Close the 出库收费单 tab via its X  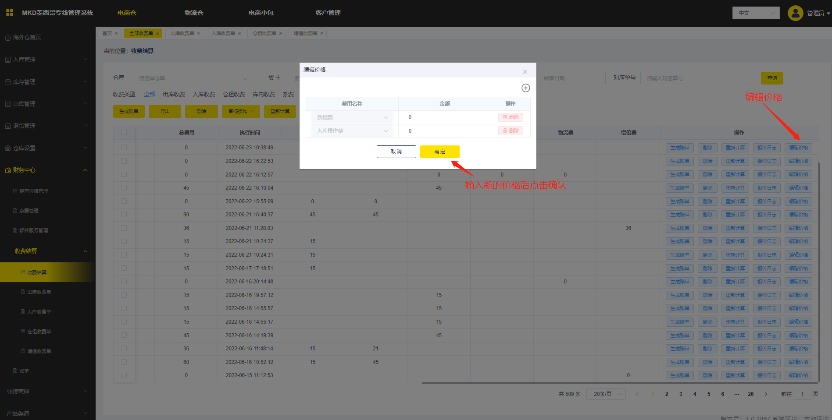coord(198,33)
